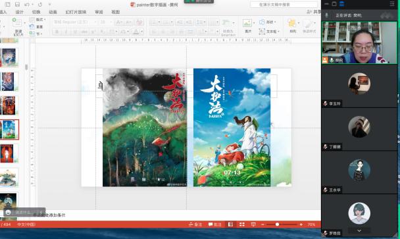Image resolution: width=400 pixels, height=239 pixels.
Task: Expand Text Box (文本框) dropdown arrow
Action: coord(278,32)
